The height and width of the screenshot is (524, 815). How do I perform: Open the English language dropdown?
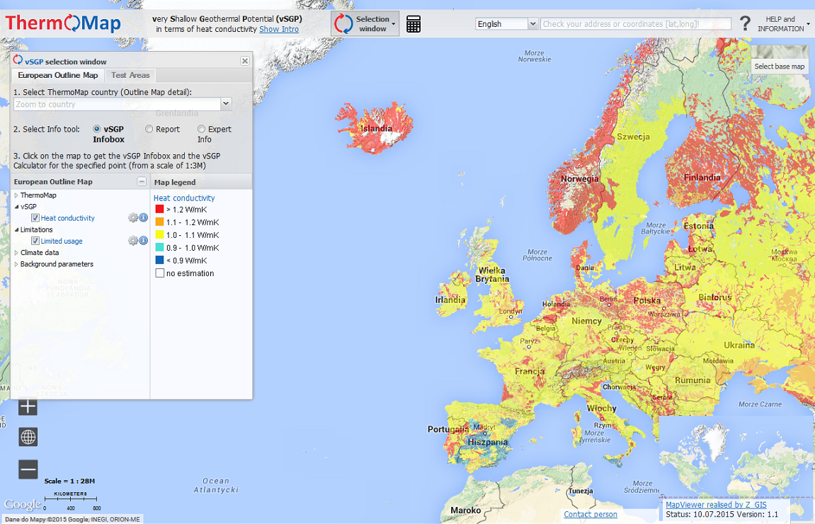pyautogui.click(x=532, y=24)
